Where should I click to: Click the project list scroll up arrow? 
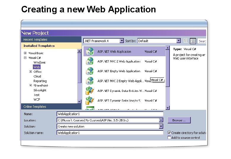point(168,48)
